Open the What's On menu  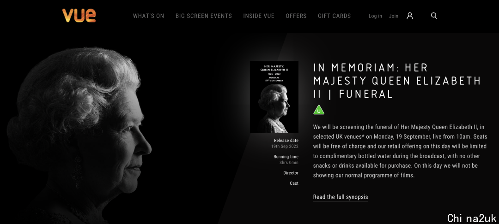point(149,16)
